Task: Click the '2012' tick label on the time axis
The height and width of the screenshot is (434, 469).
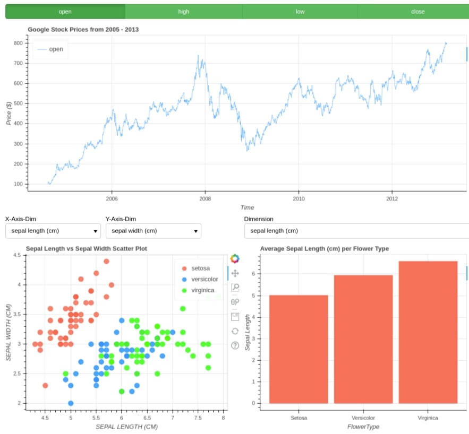Action: pyautogui.click(x=392, y=198)
